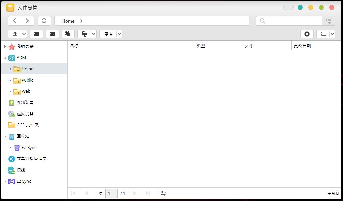Click the external/remote computer icon

click(x=85, y=34)
